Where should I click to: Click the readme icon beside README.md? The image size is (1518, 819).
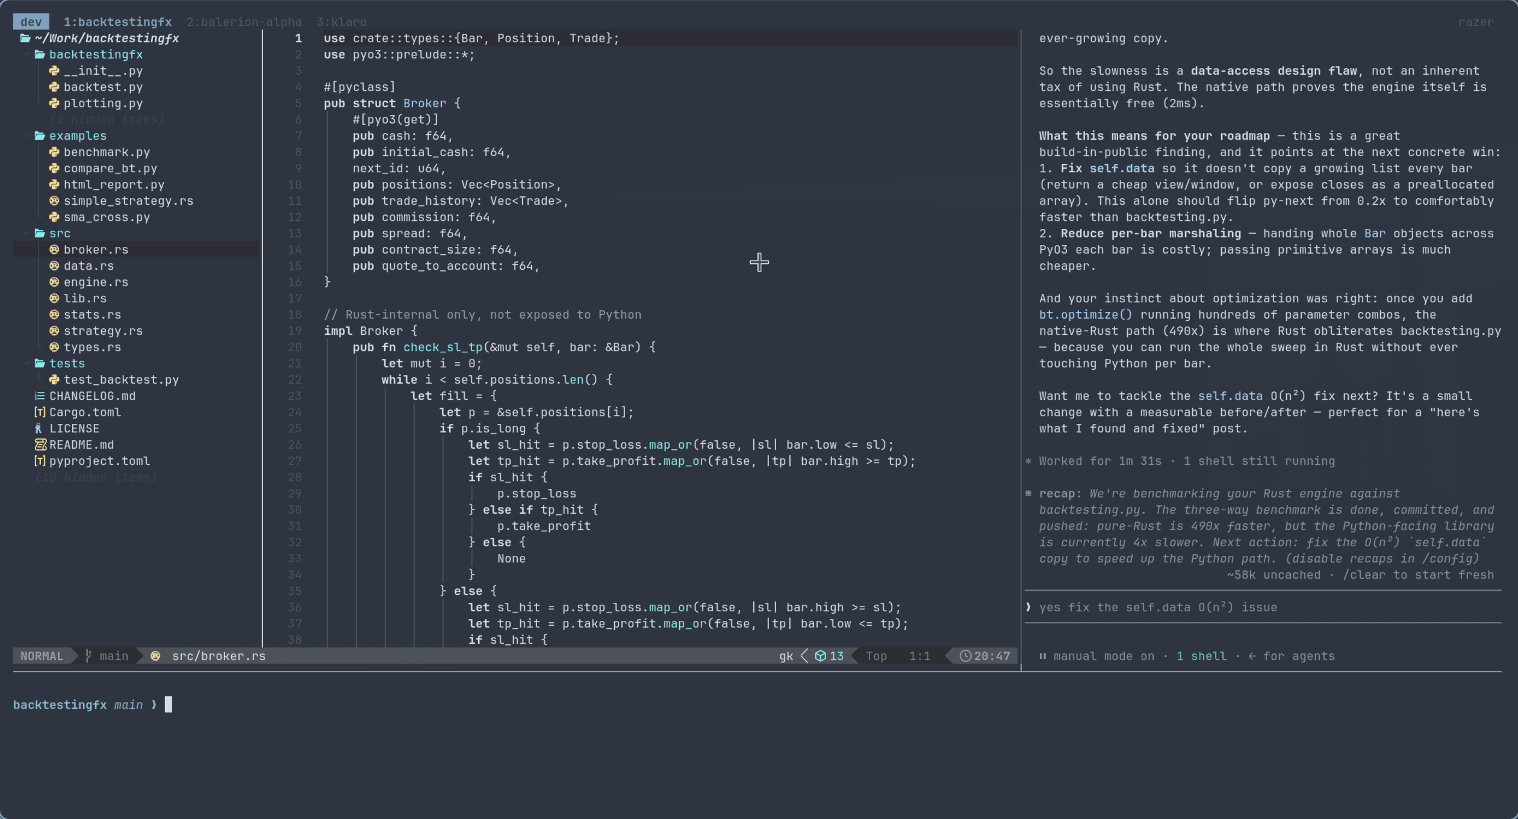[40, 444]
